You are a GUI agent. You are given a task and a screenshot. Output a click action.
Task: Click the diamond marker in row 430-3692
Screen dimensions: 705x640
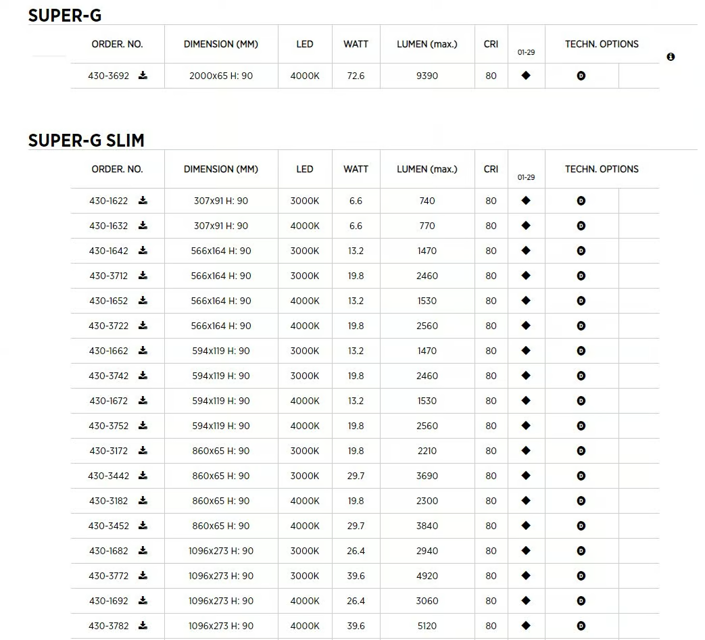(526, 76)
